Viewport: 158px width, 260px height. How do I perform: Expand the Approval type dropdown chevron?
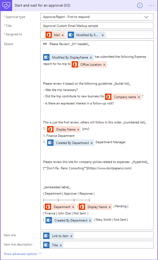pyautogui.click(x=146, y=17)
